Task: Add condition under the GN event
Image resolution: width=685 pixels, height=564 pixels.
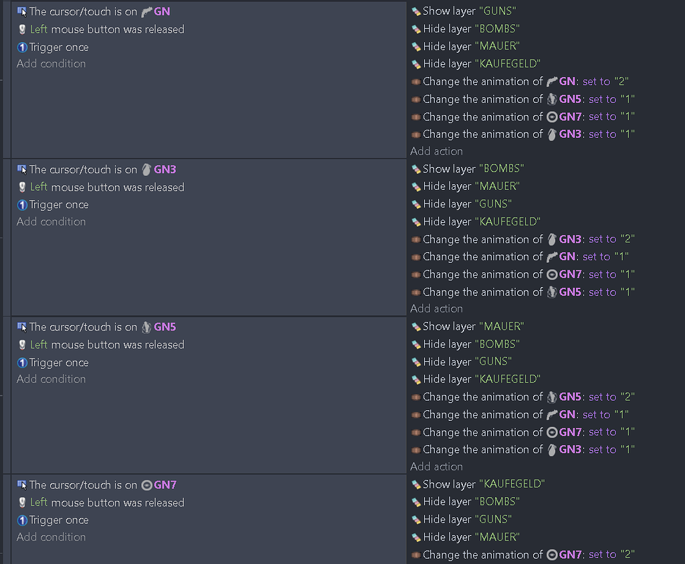Action: click(51, 64)
